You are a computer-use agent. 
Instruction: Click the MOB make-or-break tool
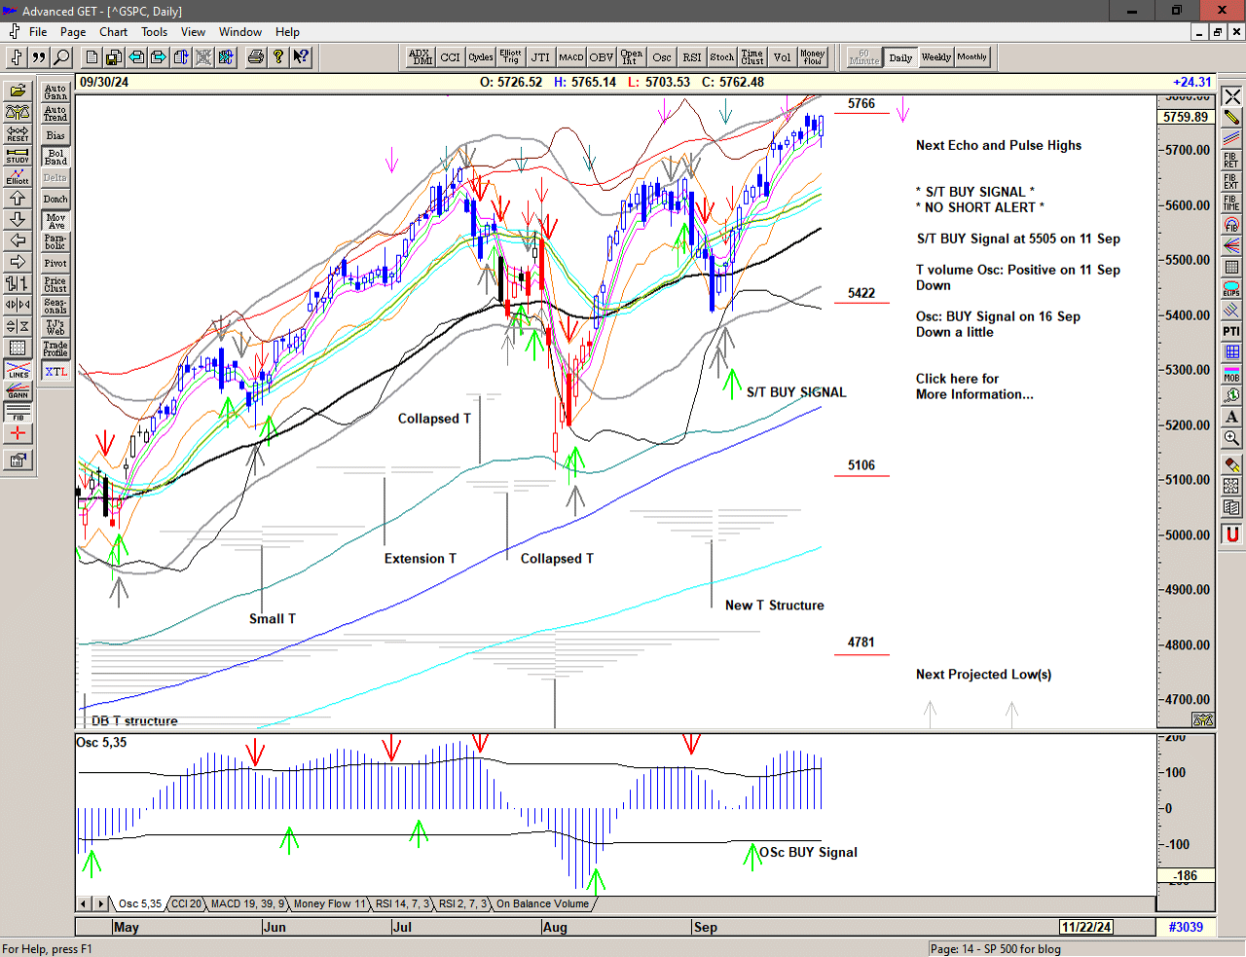point(1231,374)
